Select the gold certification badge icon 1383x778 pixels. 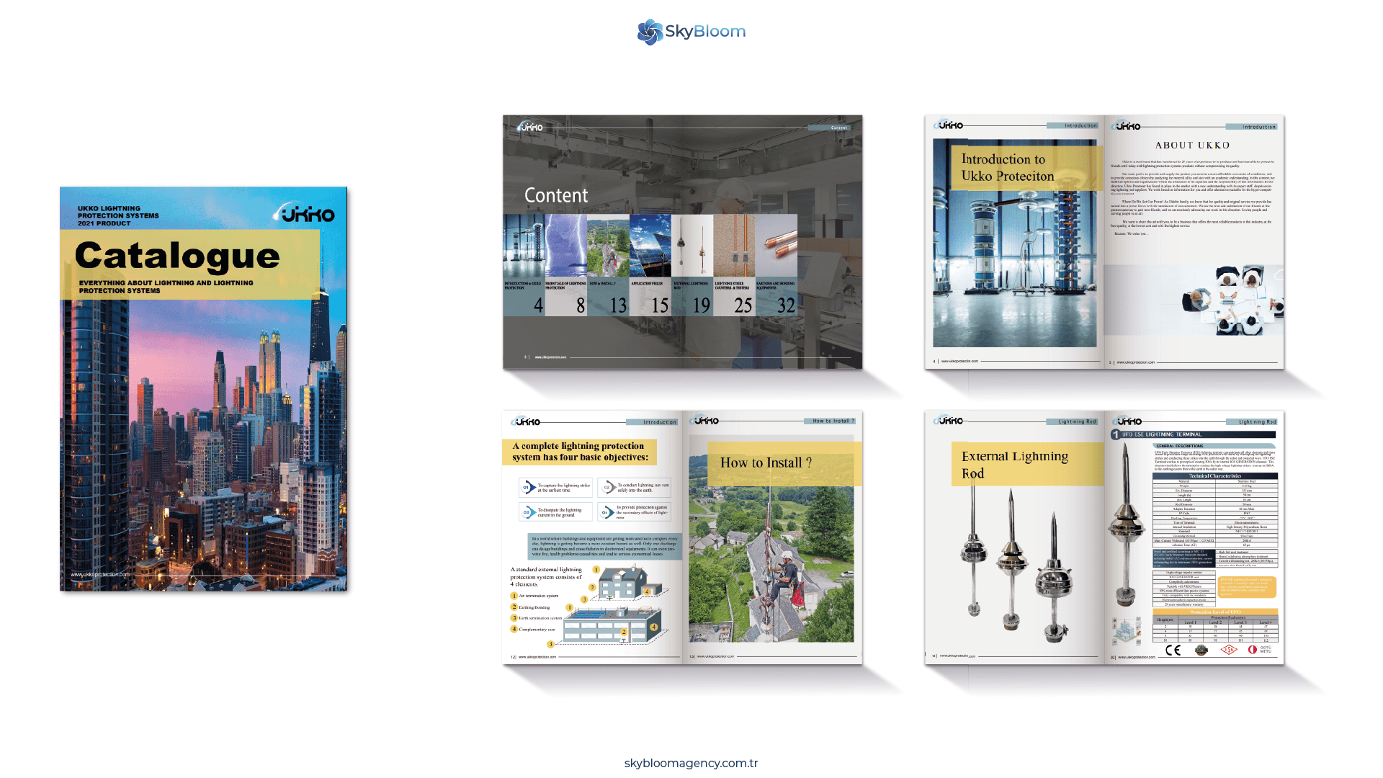point(1201,651)
